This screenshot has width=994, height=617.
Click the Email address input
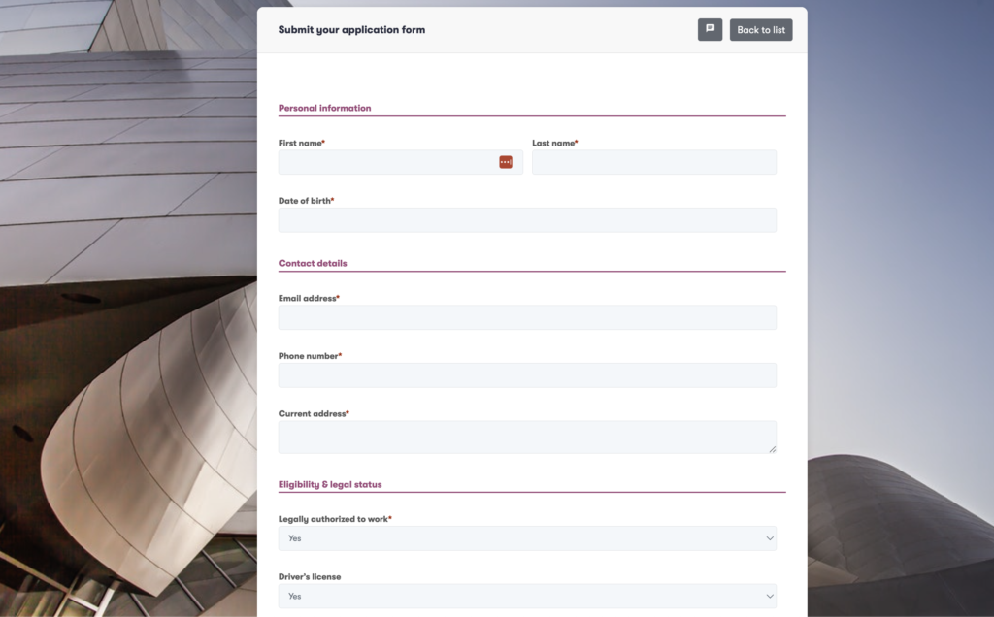click(x=527, y=317)
